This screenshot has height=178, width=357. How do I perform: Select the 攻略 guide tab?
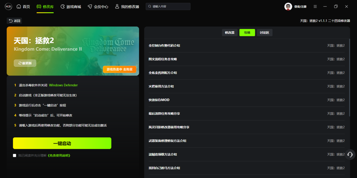tap(247, 33)
